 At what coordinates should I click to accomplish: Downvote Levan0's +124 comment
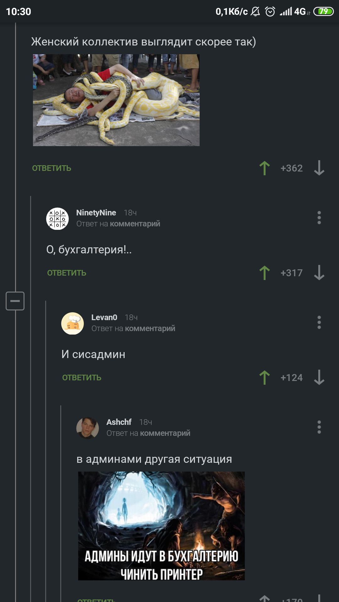(319, 378)
